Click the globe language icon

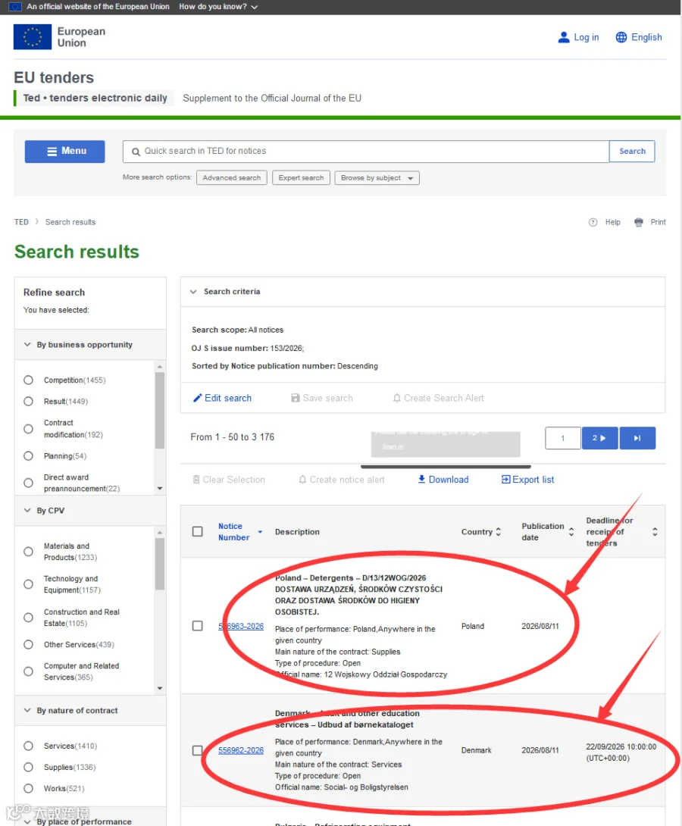click(621, 37)
